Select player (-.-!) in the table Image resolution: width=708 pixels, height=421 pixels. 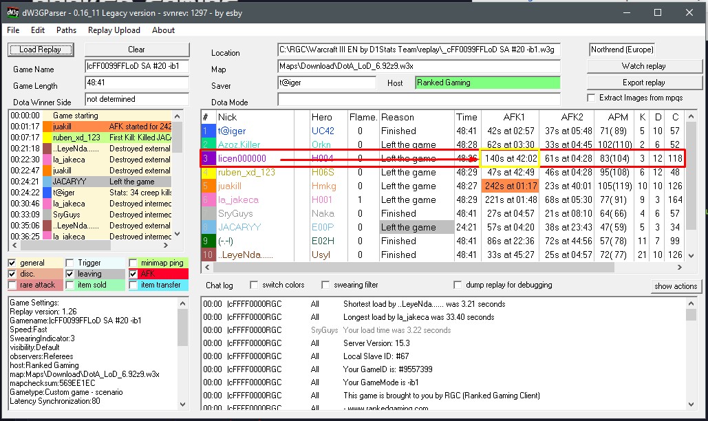coord(225,241)
